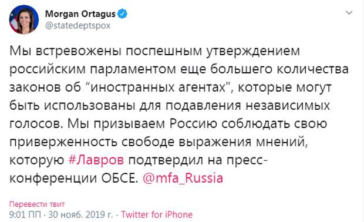The width and height of the screenshot is (364, 222).
Task: Click Перевести твит to translate tweet
Action: [37, 204]
